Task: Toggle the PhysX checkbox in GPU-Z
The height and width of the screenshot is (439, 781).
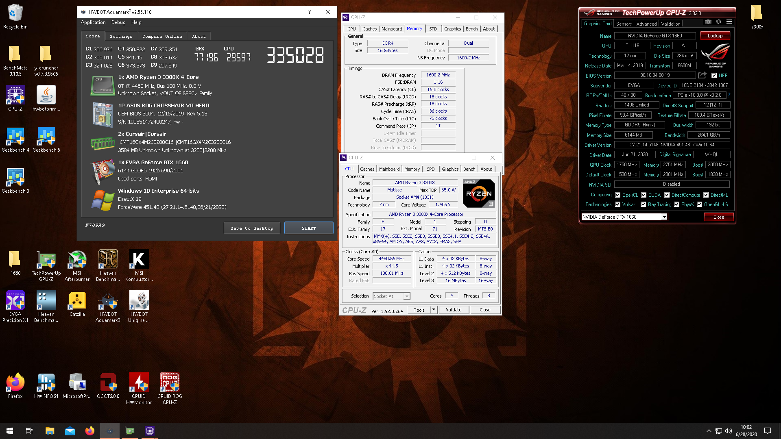Action: (676, 204)
